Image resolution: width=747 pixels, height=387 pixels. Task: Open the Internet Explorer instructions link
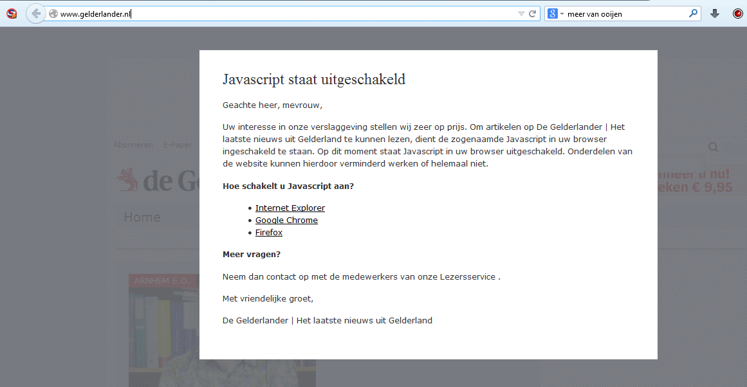tap(290, 208)
